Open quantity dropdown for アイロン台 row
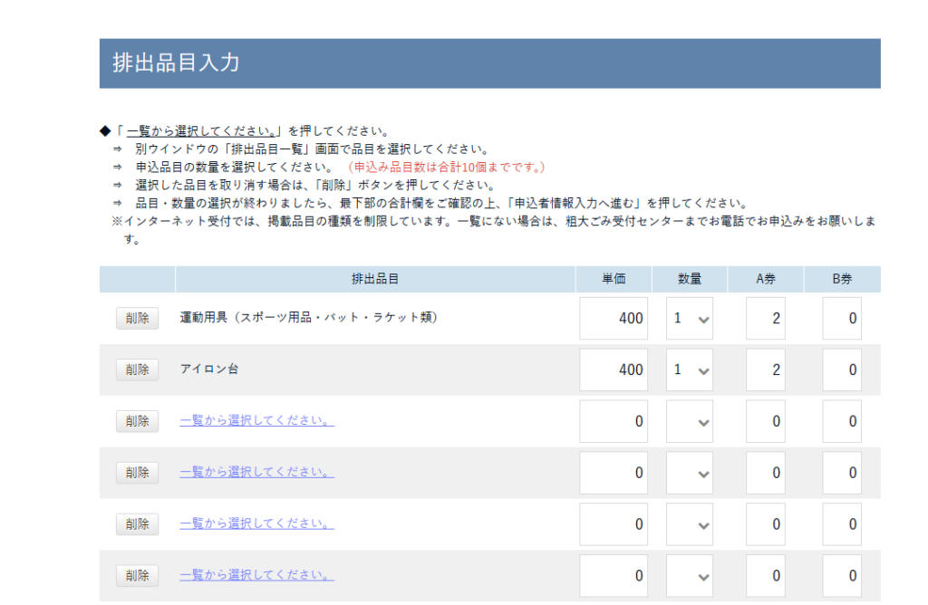This screenshot has height=605, width=928. click(x=690, y=370)
